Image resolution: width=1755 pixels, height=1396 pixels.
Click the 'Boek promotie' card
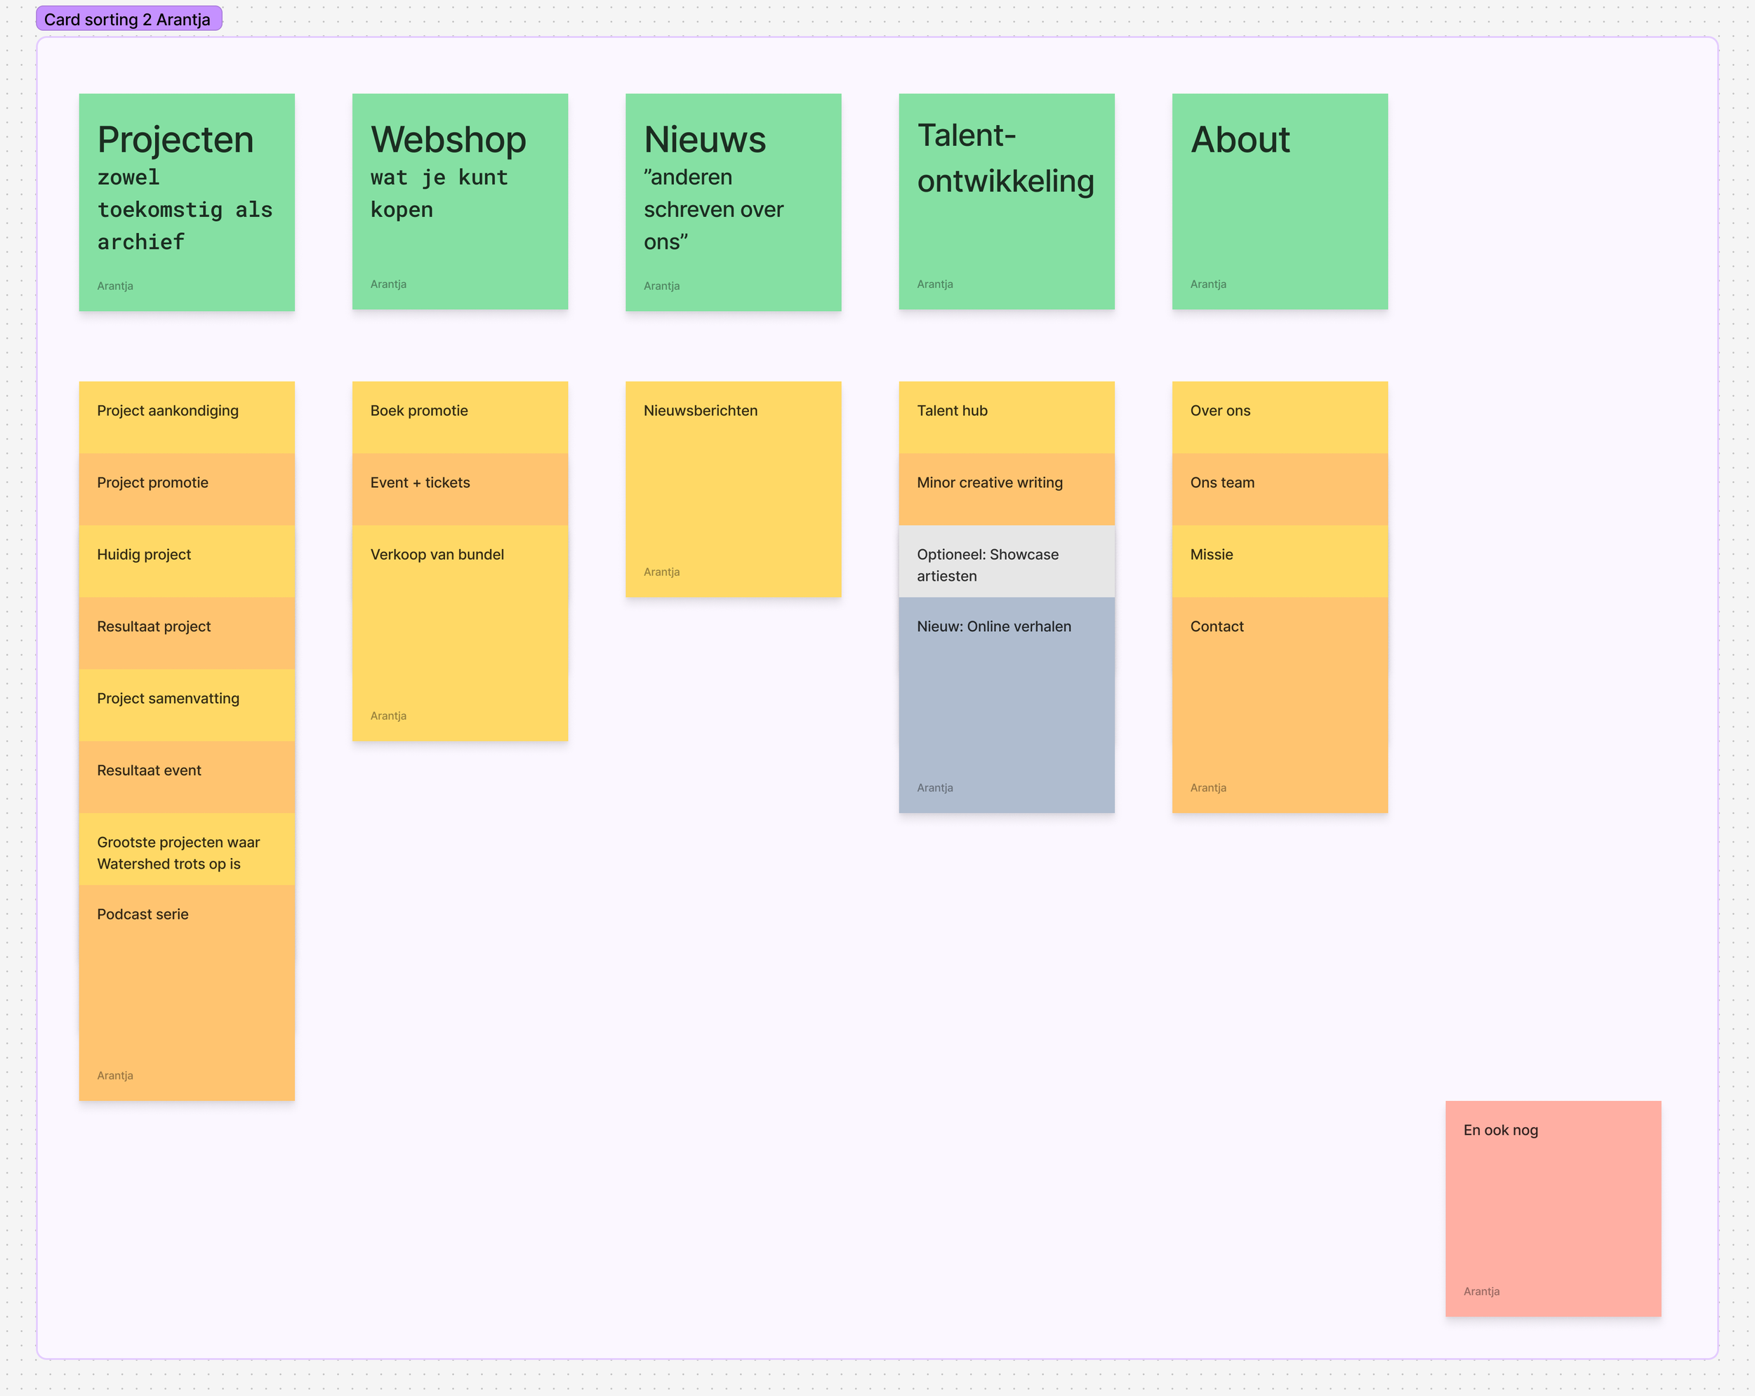(x=460, y=416)
